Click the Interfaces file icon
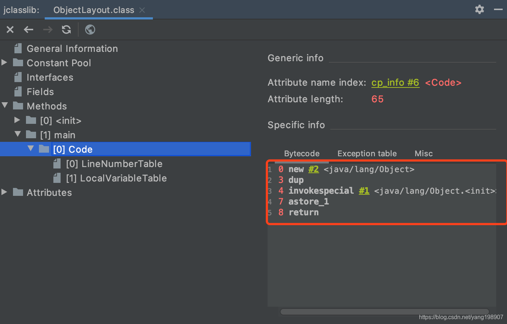Screen dimensions: 507x324 coord(18,77)
